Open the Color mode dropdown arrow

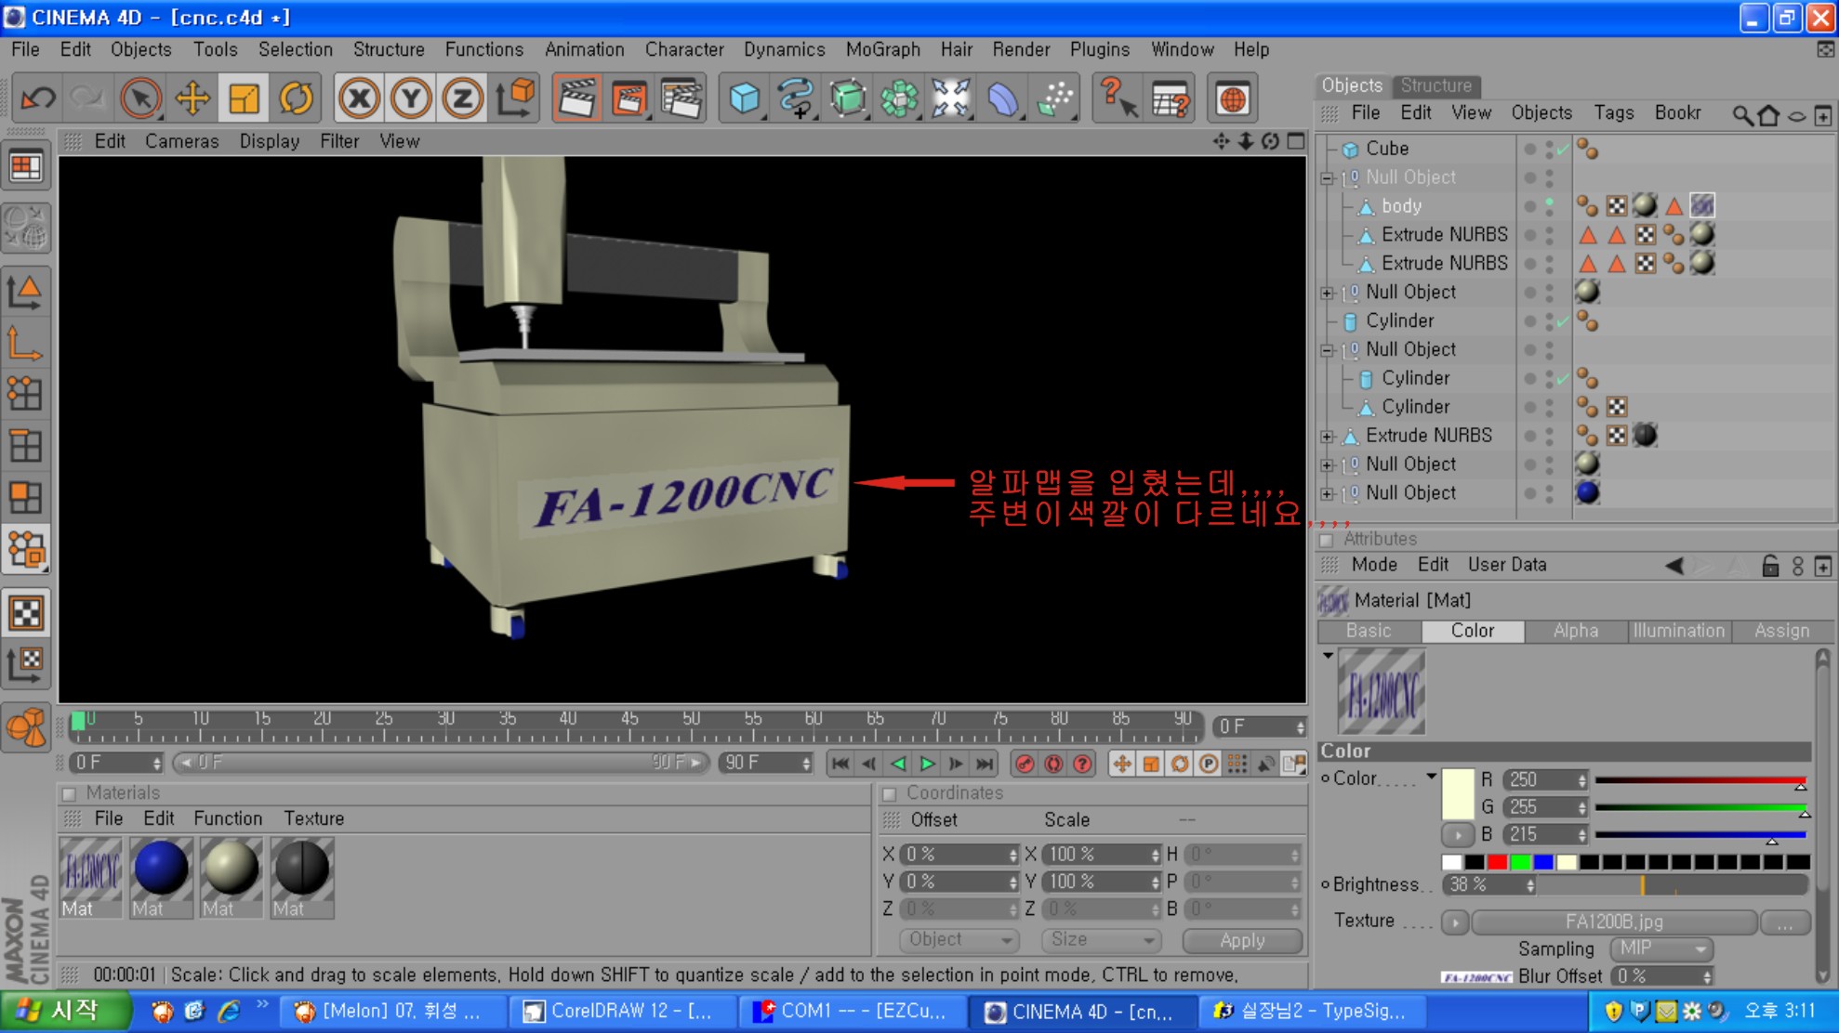(x=1431, y=777)
